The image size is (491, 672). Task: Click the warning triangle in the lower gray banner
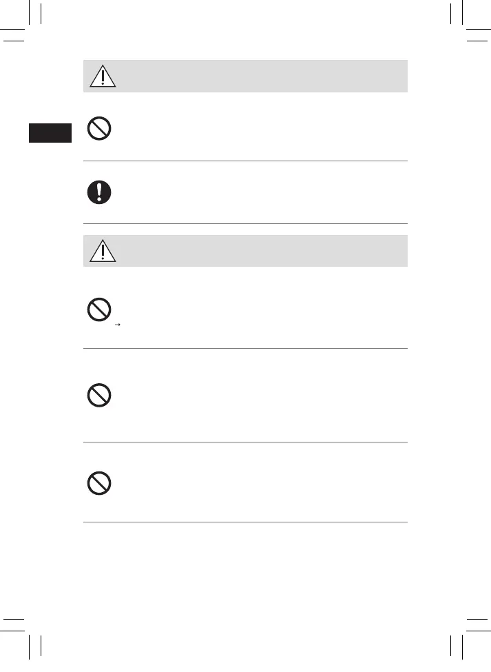click(x=103, y=252)
